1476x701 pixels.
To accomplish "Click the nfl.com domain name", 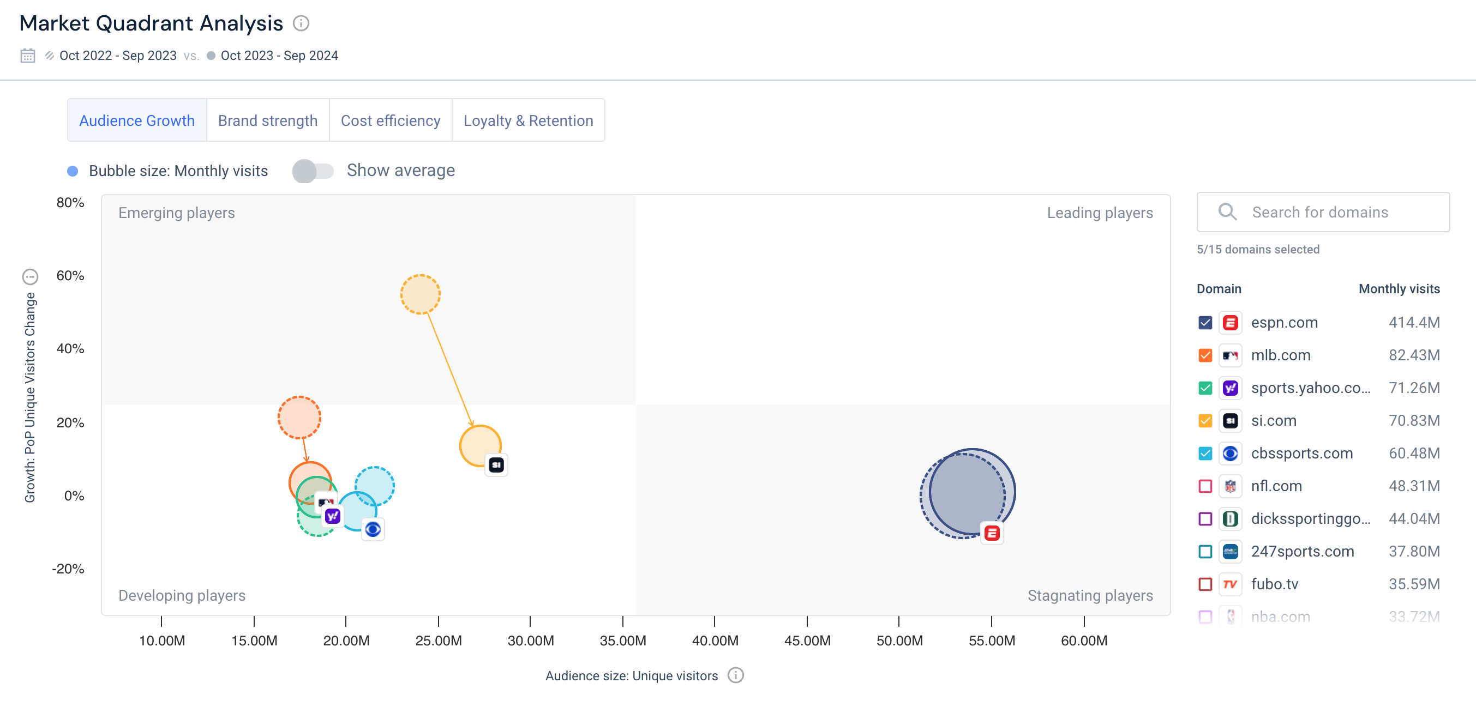I will coord(1276,486).
